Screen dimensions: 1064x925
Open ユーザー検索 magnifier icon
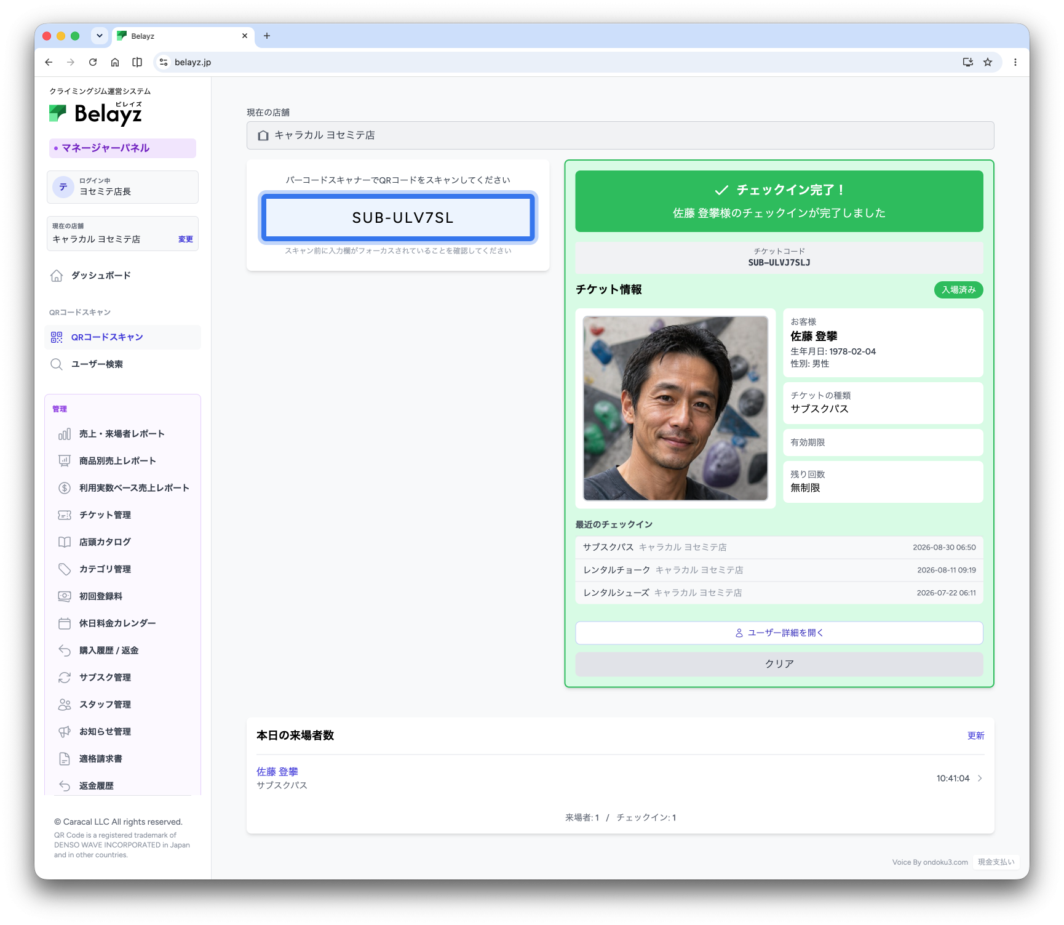tap(57, 364)
